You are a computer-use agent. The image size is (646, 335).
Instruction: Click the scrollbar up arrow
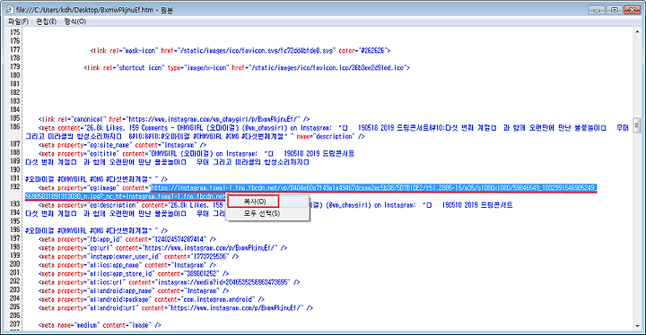(637, 32)
